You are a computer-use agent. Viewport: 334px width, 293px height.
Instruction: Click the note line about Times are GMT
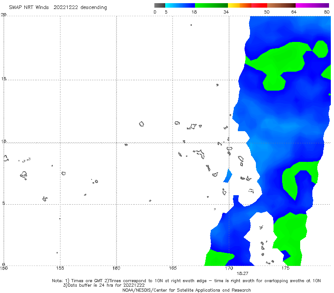[186, 281]
